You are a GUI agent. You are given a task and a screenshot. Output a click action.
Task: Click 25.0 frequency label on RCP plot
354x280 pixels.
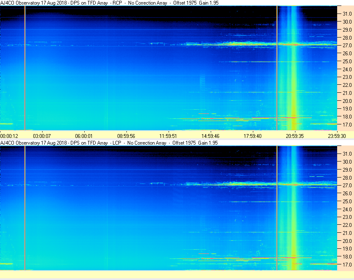347,61
